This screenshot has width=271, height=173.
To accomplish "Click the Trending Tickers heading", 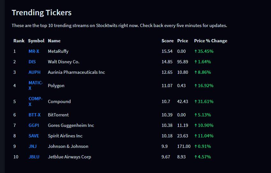I will coord(42,13).
